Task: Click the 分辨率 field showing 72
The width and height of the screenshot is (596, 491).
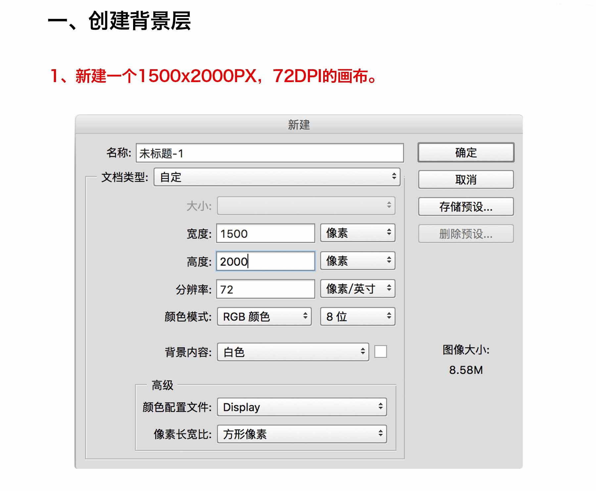Action: 265,289
